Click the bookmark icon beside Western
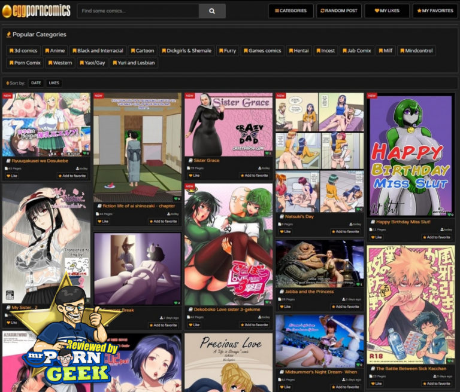The height and width of the screenshot is (392, 460). tap(50, 63)
